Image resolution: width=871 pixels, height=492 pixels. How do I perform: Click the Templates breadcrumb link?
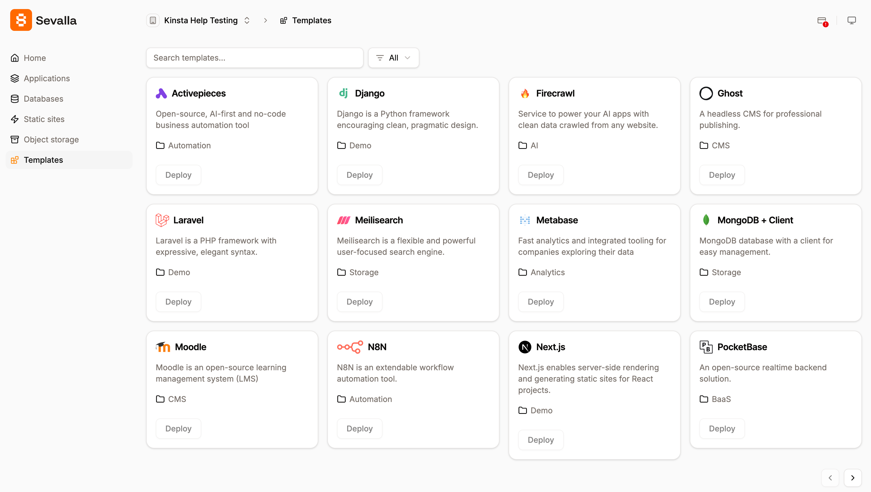(x=311, y=20)
